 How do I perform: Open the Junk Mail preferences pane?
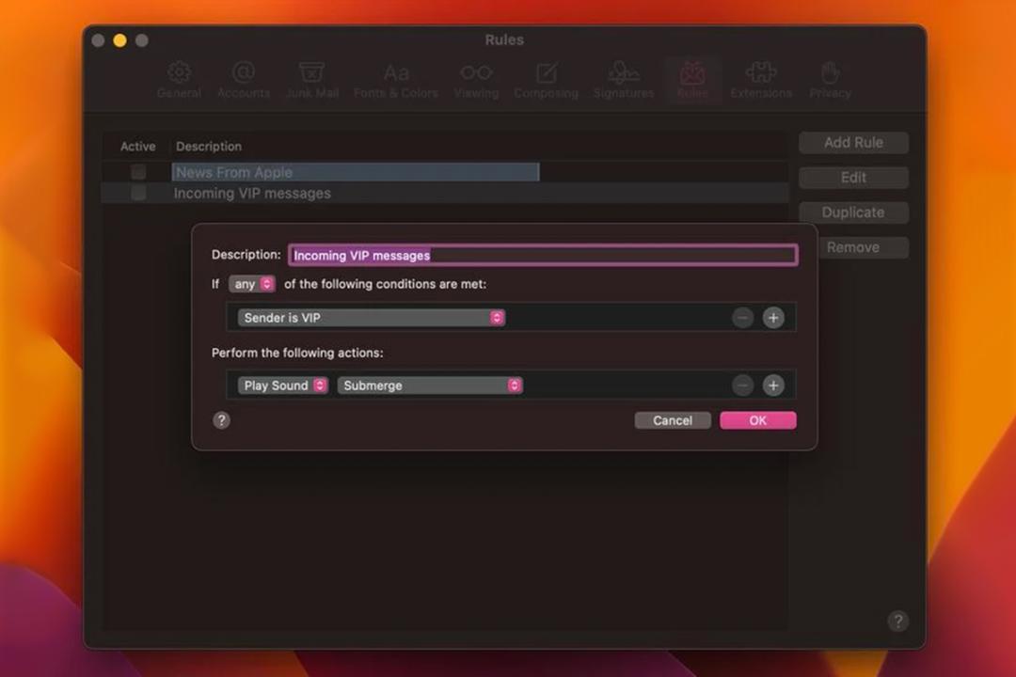point(312,80)
